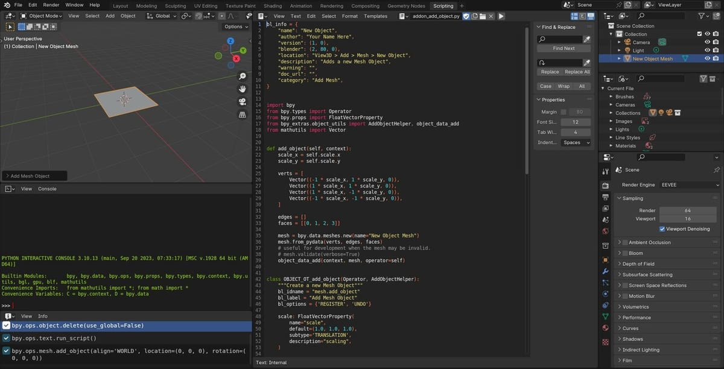Screen dimensions: 724x369
Task: Click the zoom magnifier icon in the 3D viewport
Action: [x=243, y=77]
